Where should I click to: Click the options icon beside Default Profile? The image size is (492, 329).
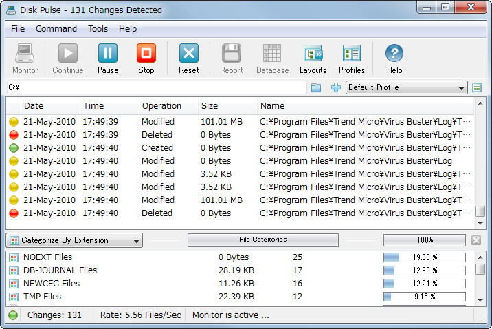pos(477,87)
